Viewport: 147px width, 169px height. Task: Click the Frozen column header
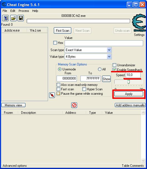click(10, 112)
